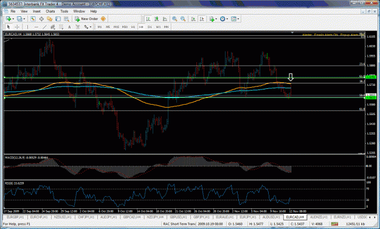Zoom out on the chart

click(x=183, y=19)
